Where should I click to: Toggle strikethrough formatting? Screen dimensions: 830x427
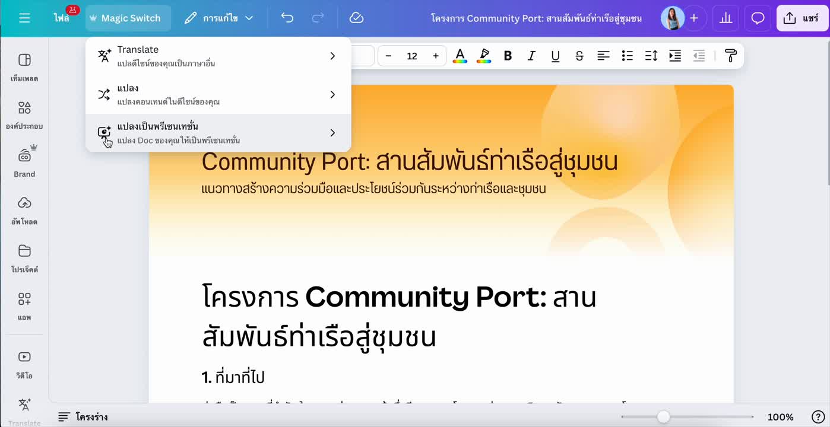pyautogui.click(x=579, y=55)
